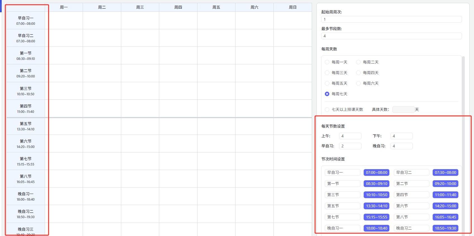Edit the 早自习二 name field in settings

coord(411,172)
